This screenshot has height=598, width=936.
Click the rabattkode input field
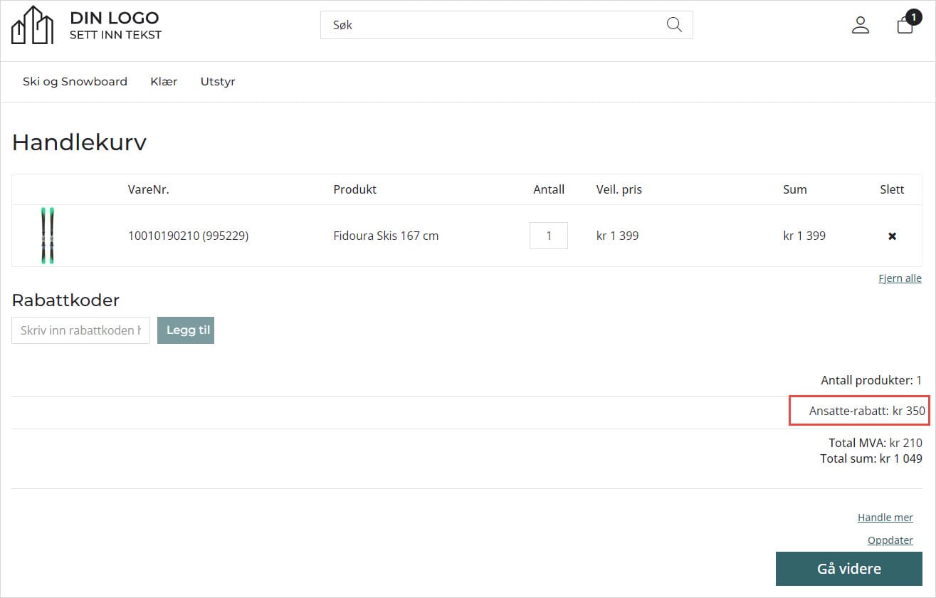(80, 330)
